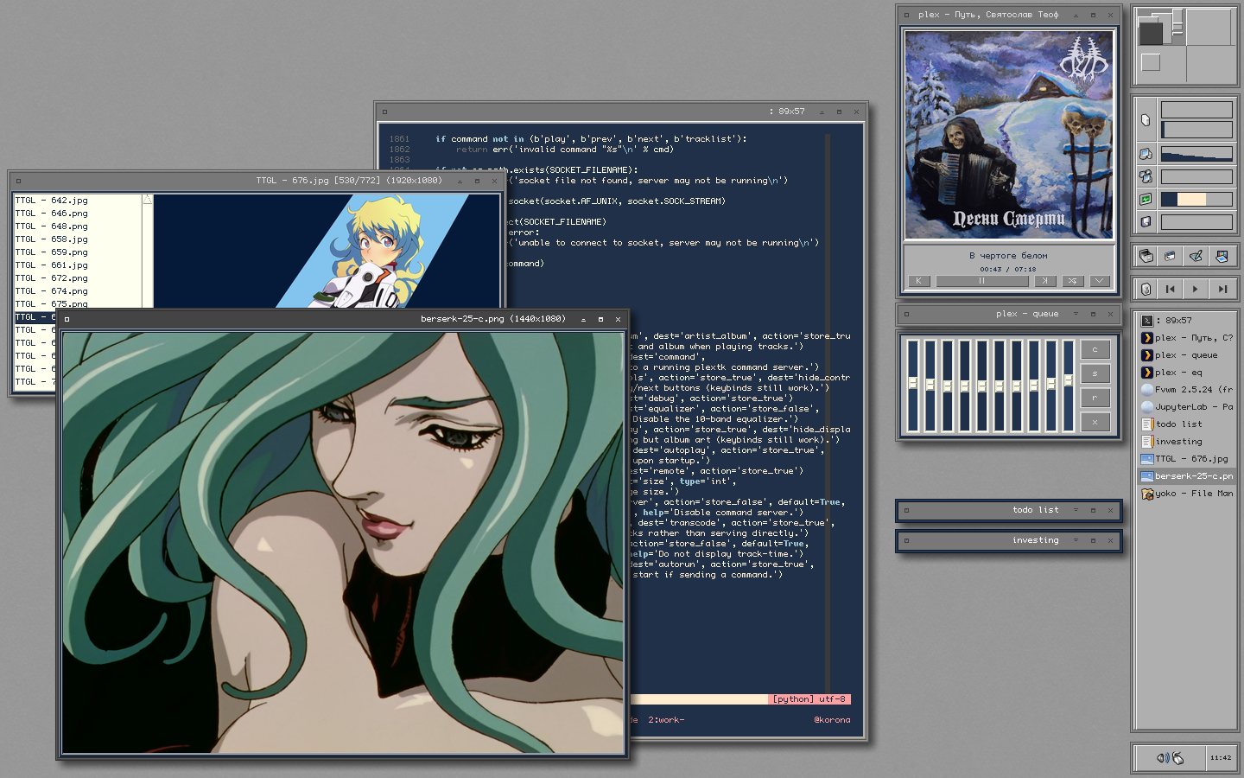
Task: Open window menu of plex player titlebar
Action: (x=906, y=15)
